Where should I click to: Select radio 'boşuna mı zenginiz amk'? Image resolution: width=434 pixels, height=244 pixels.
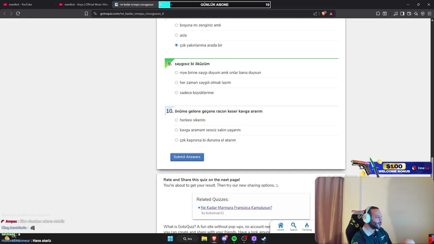click(x=176, y=25)
